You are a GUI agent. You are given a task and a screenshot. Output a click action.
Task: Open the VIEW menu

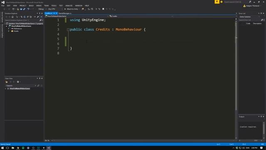(15, 5)
